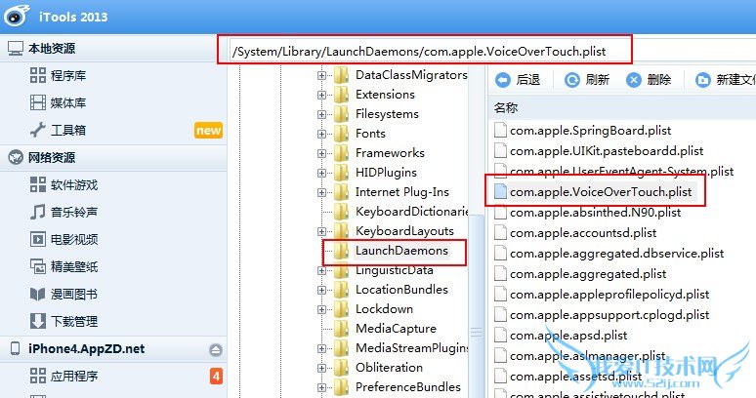Viewport: 756px width, 398px height.
Task: Open 电影视频 section
Action: (74, 239)
